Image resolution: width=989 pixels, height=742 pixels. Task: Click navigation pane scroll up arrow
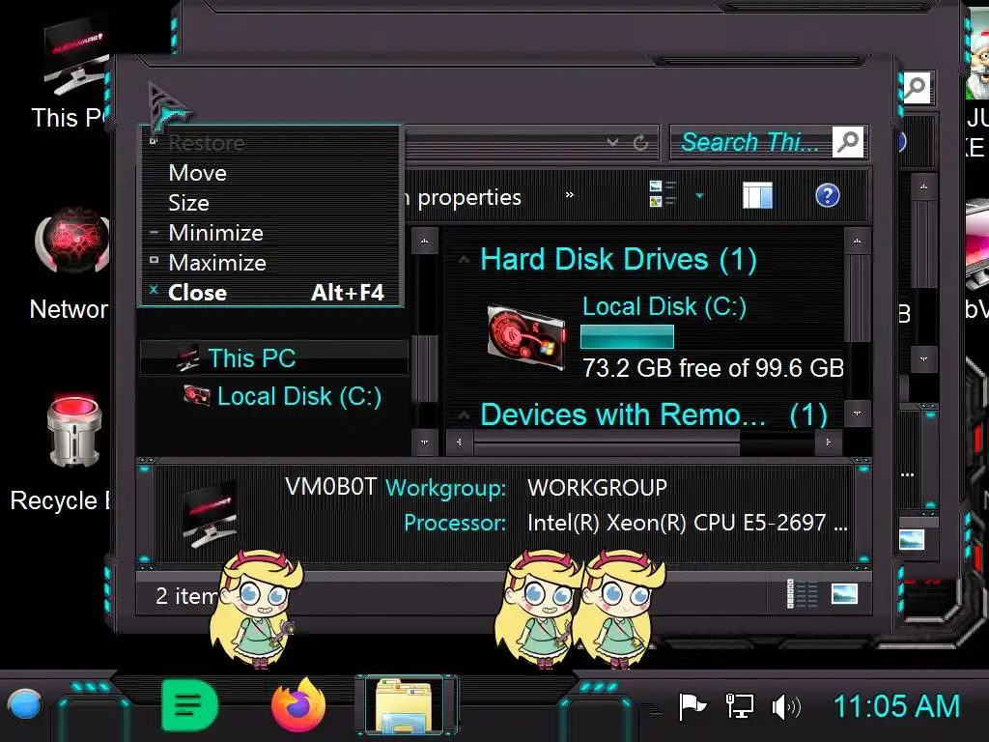[x=424, y=241]
